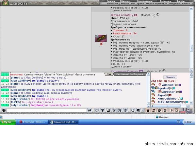Click the clan icon before Adenoid's name
196x147 pixels.
tap(159, 85)
